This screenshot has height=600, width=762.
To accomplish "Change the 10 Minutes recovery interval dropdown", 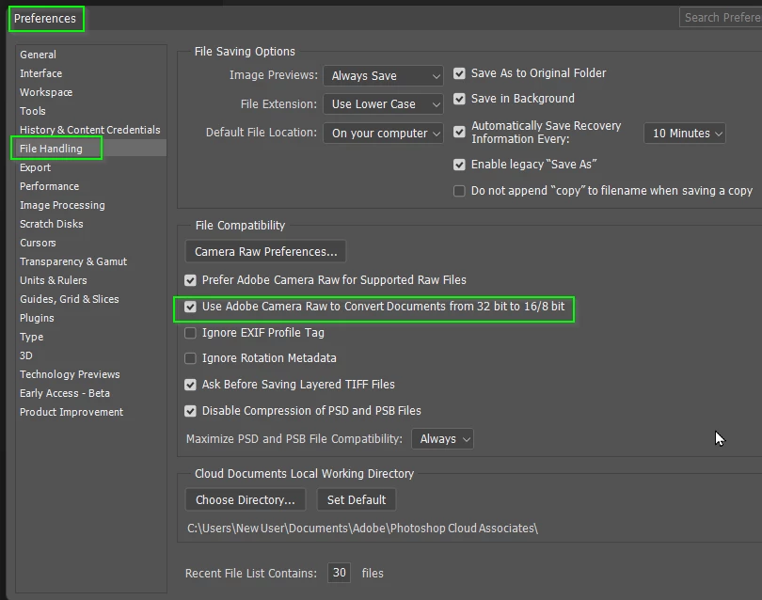I will click(x=685, y=134).
